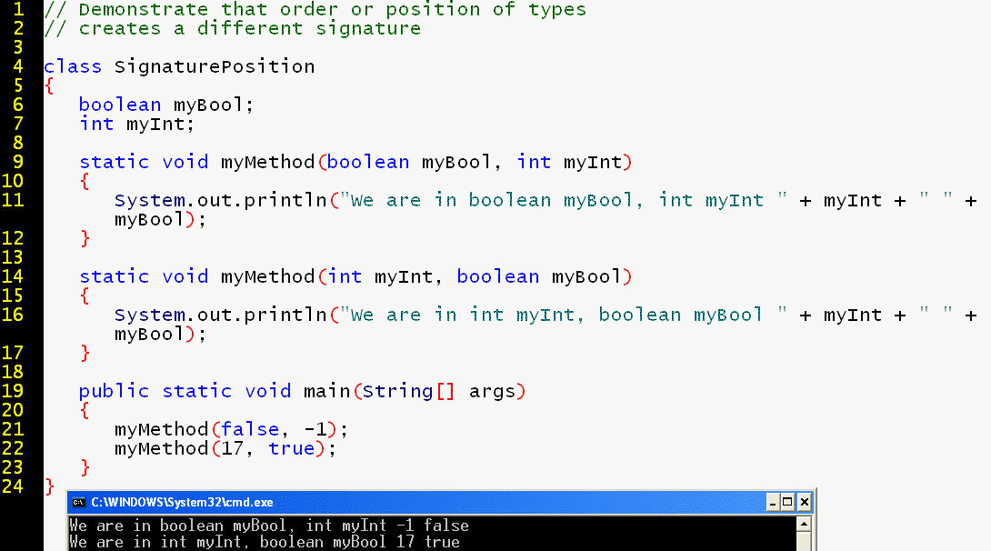Click 'int myInt;' field declaration

(136, 124)
